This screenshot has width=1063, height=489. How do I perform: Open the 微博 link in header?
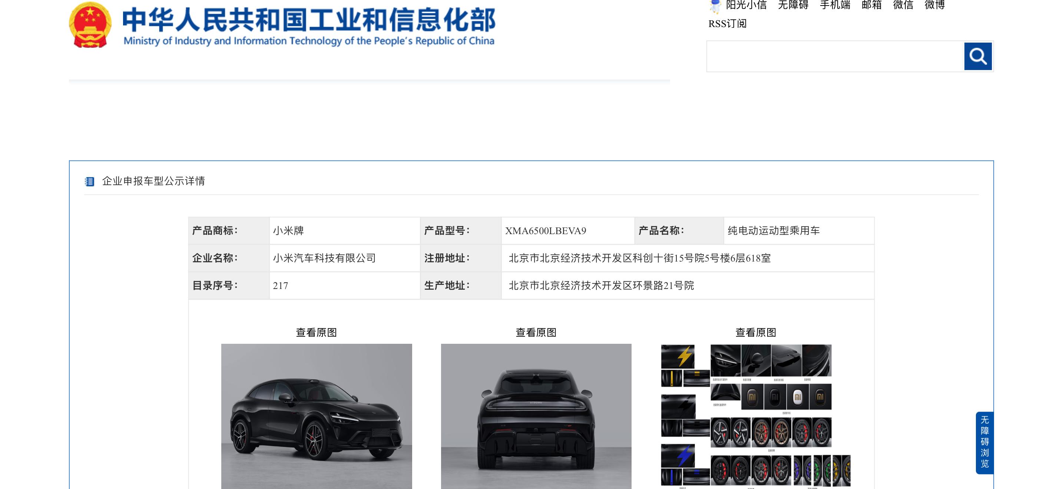pyautogui.click(x=934, y=5)
